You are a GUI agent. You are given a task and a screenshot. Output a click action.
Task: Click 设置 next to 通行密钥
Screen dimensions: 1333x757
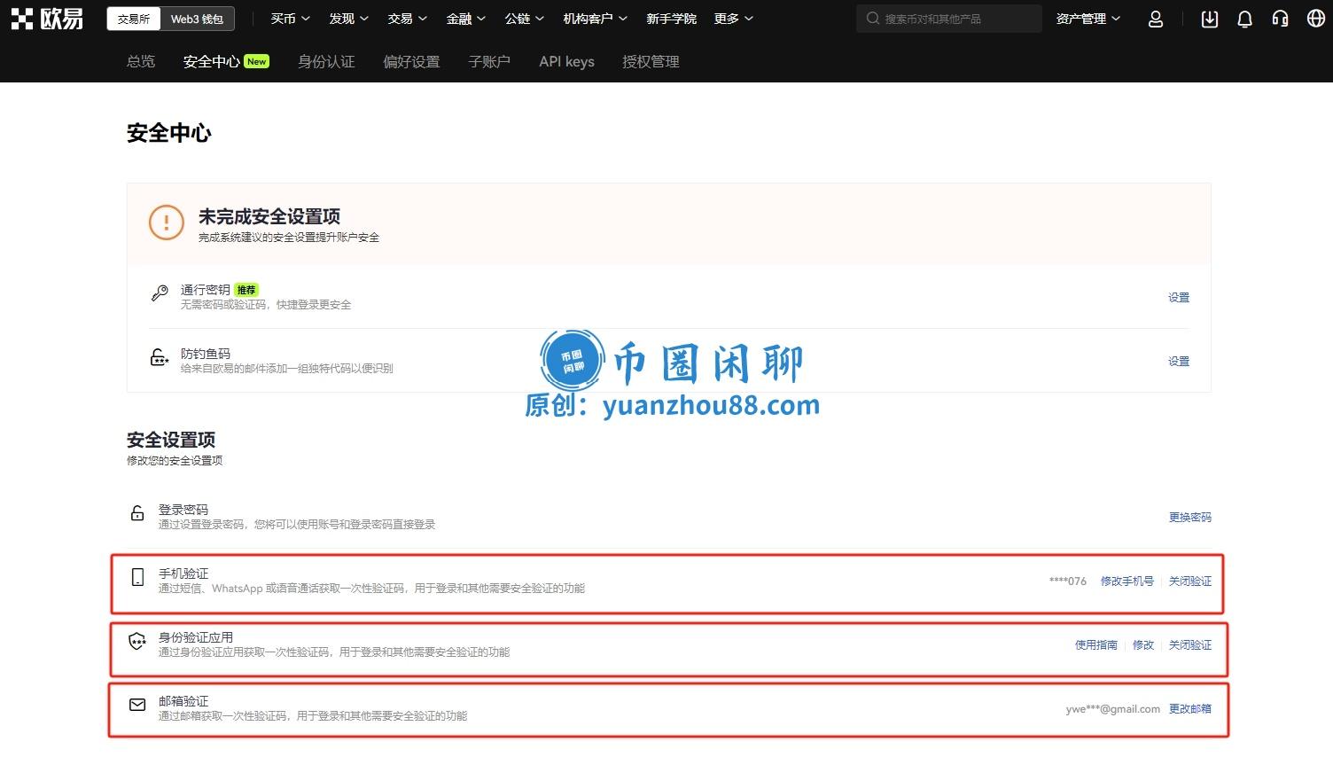(x=1179, y=297)
